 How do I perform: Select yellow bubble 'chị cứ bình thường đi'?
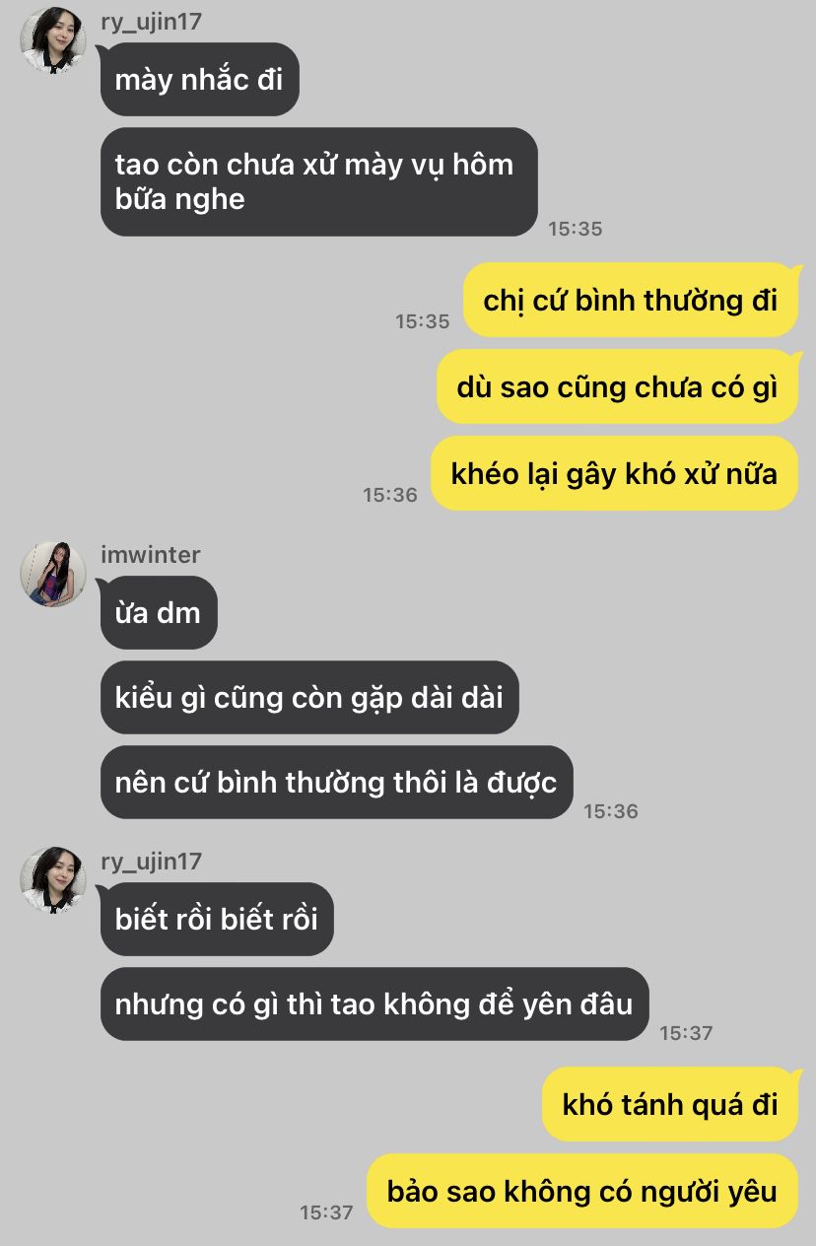point(631,301)
